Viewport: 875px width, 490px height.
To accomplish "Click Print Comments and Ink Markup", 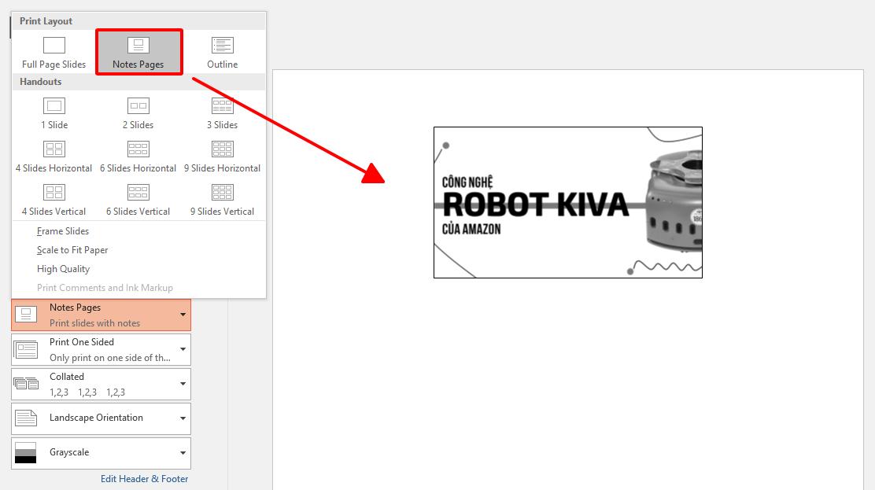I will 105,288.
